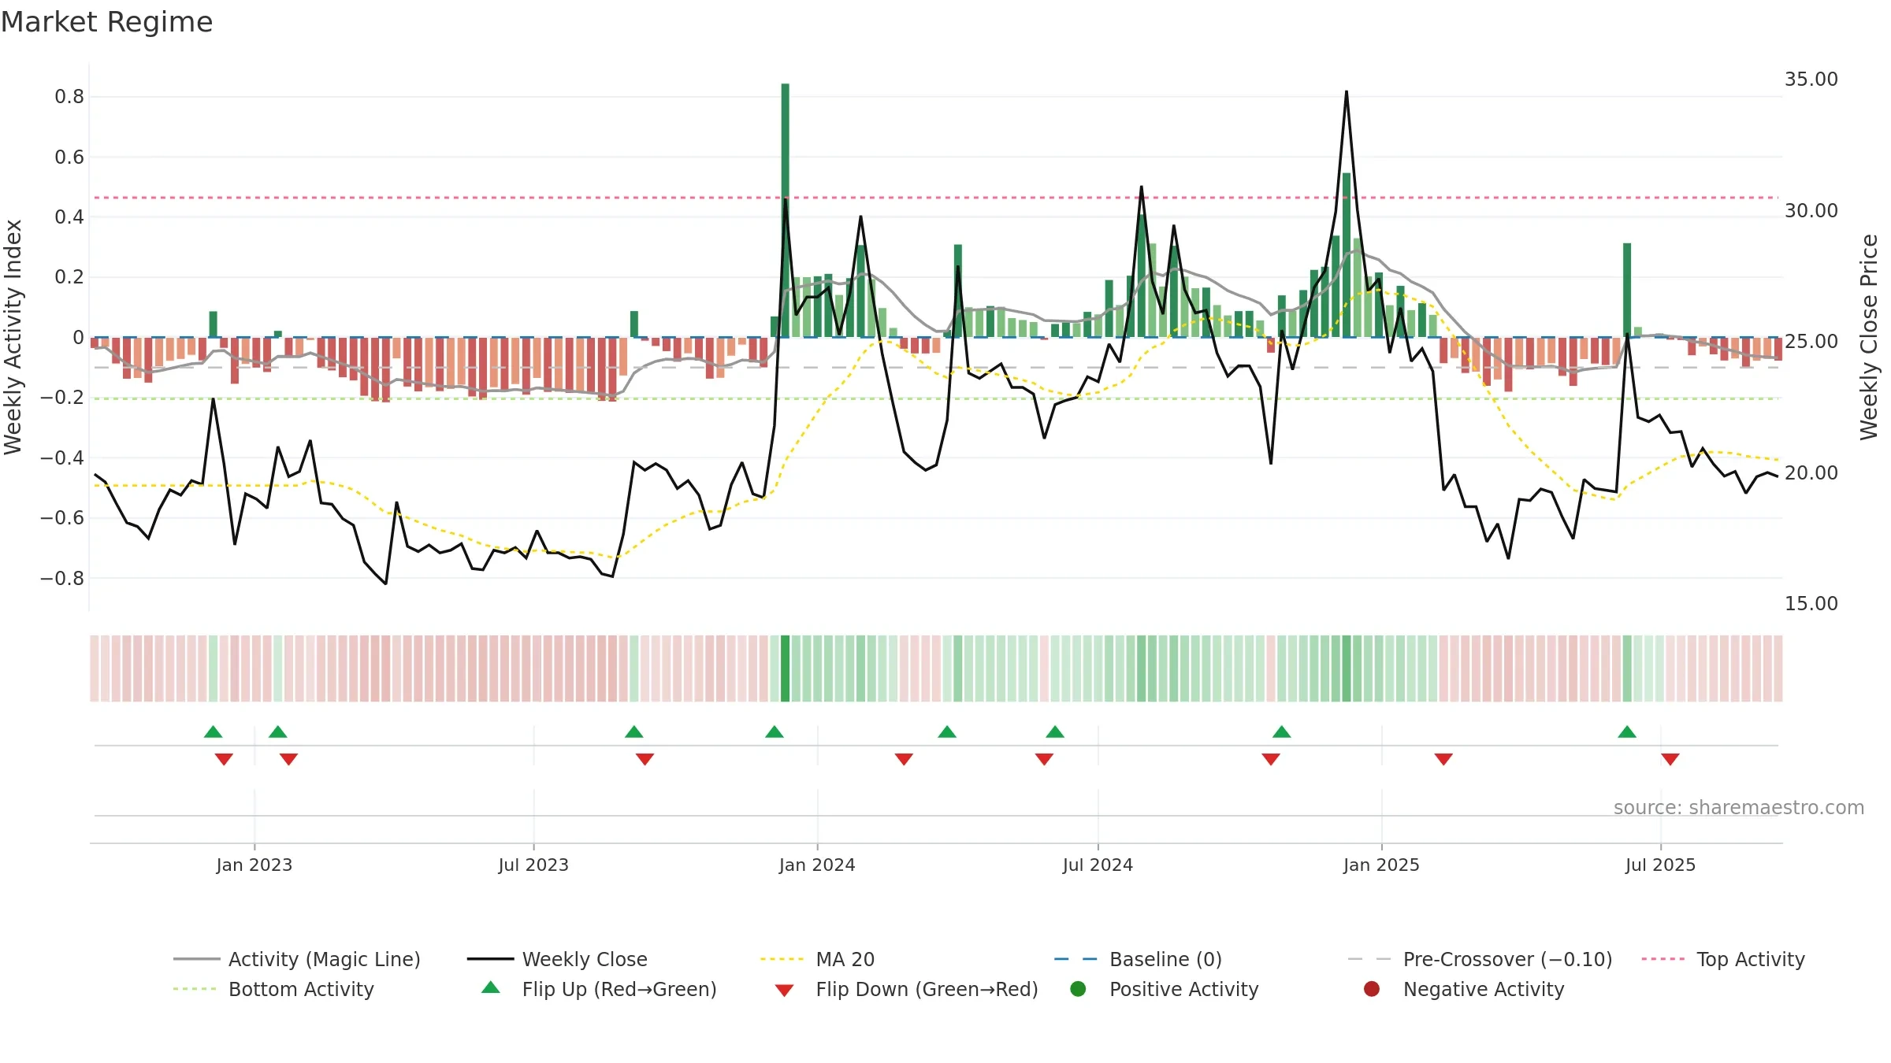Click the −0.8 activity axis label
1891x1063 pixels.
[x=62, y=578]
